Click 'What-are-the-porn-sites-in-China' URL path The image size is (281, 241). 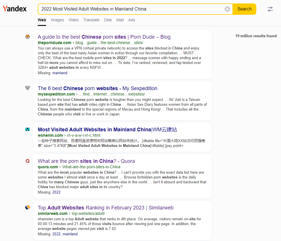pyautogui.click(x=91, y=167)
